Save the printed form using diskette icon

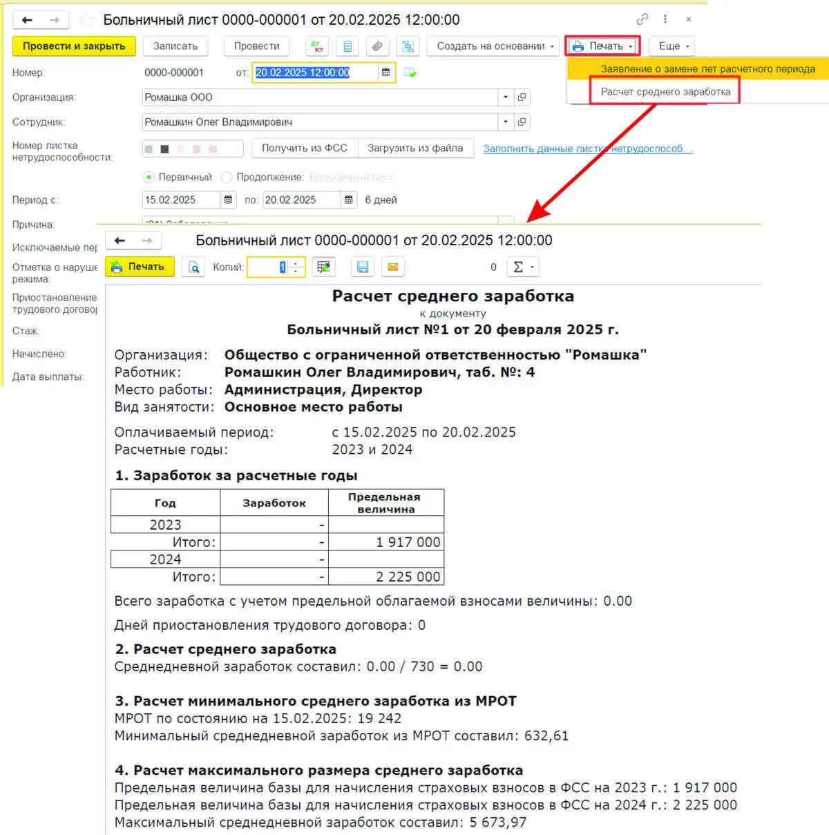363,267
